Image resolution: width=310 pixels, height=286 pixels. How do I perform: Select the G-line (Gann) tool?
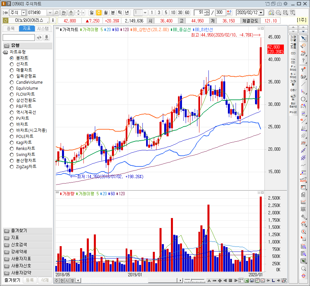(303, 121)
